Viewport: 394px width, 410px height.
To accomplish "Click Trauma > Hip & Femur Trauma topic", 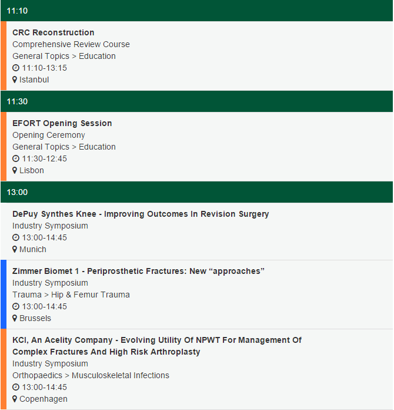I will [x=71, y=295].
